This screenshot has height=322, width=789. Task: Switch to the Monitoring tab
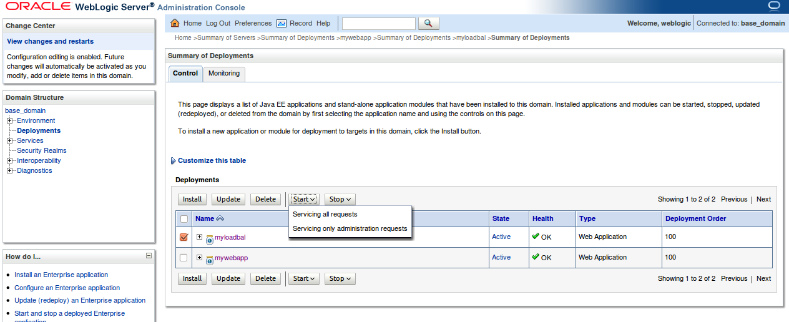click(x=224, y=74)
